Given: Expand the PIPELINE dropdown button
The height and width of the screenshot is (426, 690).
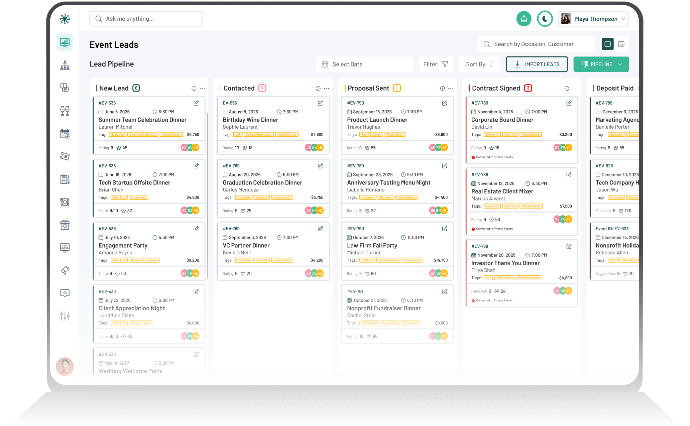Looking at the screenshot, I should [x=601, y=64].
